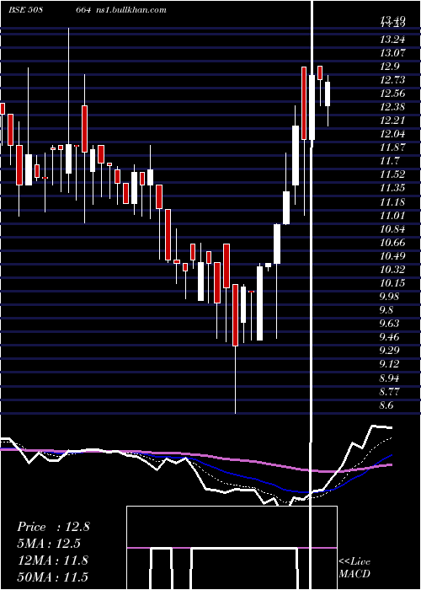421x590 pixels.
Task: Click the 10.49 price axis label
Action: [392, 256]
